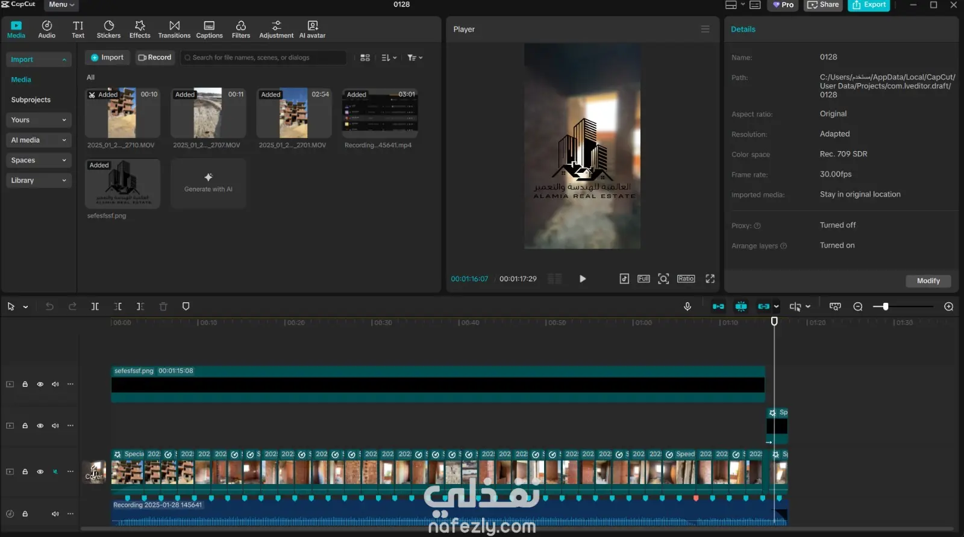Open the Menu dropdown in title bar
Image resolution: width=964 pixels, height=537 pixels.
[61, 5]
